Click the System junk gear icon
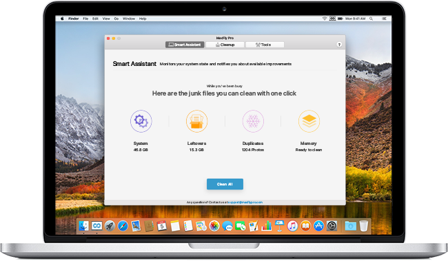This screenshot has height=261, width=448. point(141,122)
